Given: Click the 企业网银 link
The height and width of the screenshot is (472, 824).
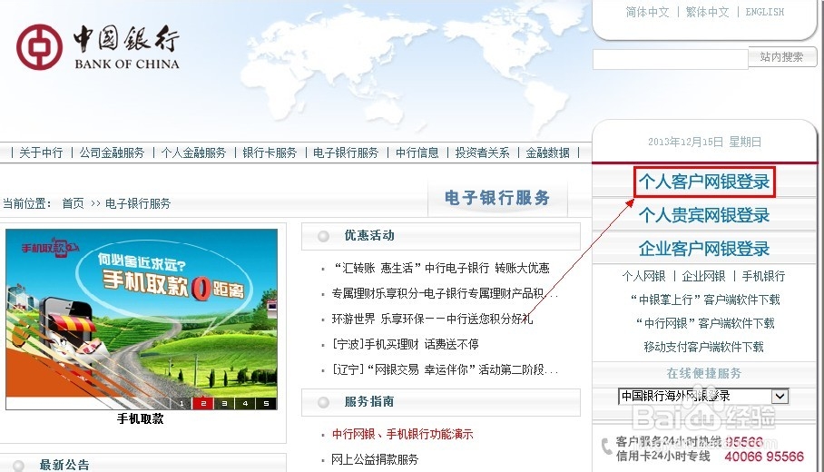Looking at the screenshot, I should point(703,277).
